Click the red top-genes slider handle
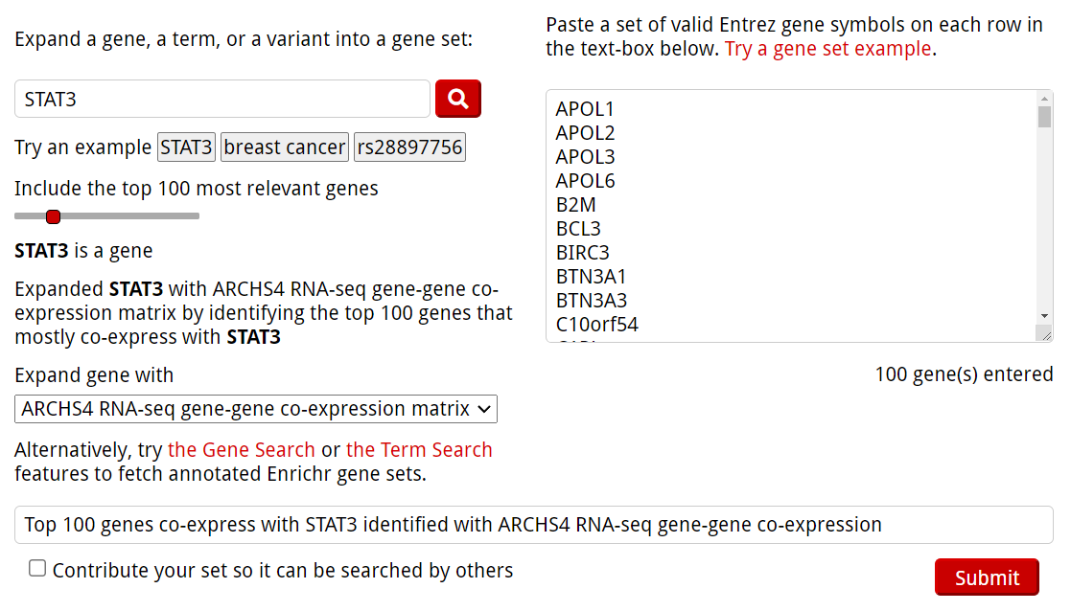 click(x=54, y=216)
